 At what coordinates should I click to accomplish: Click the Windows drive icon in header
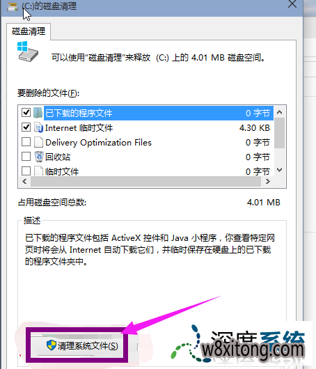28,52
